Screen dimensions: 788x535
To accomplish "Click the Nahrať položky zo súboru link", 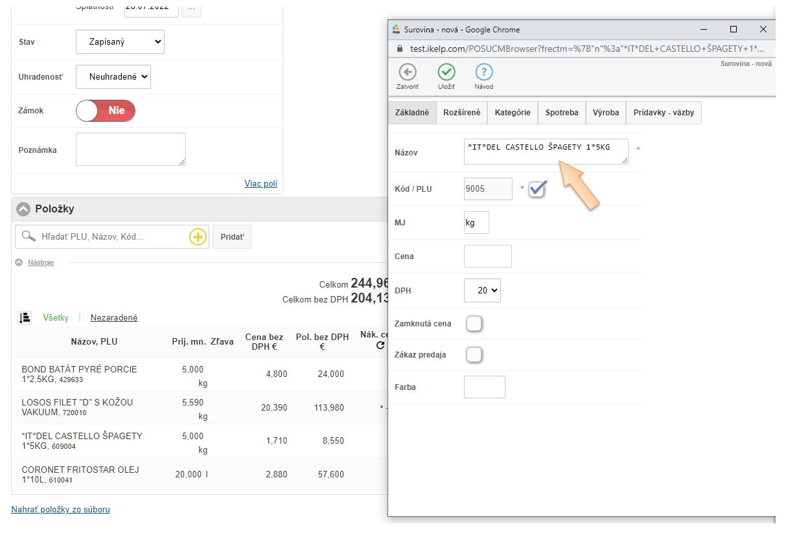I will click(x=60, y=510).
